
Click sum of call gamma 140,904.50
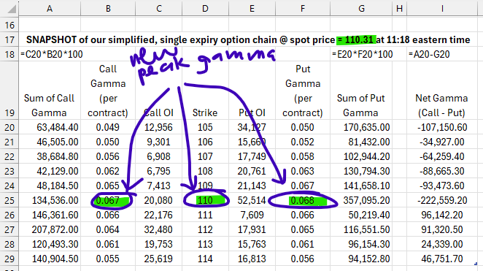(x=55, y=259)
